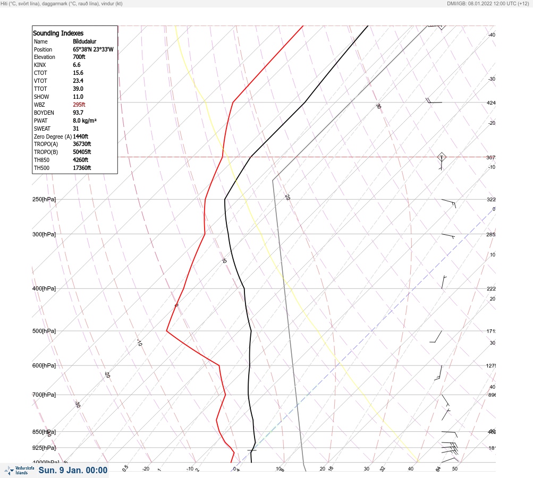This screenshot has height=478, width=533.
Task: Click the 'Sounding Indexes' panel title
Action: (58, 33)
